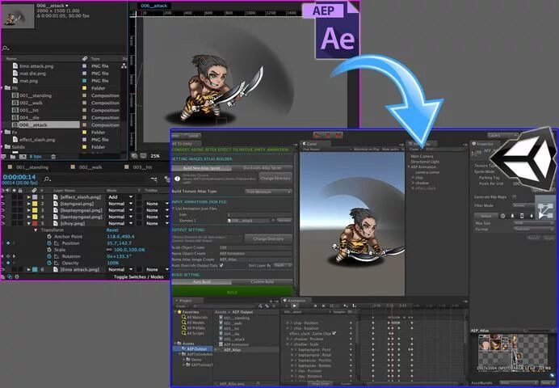The height and width of the screenshot is (388, 559).
Task: Click the add keyframe button in Animation window
Action: pyautogui.click(x=345, y=306)
